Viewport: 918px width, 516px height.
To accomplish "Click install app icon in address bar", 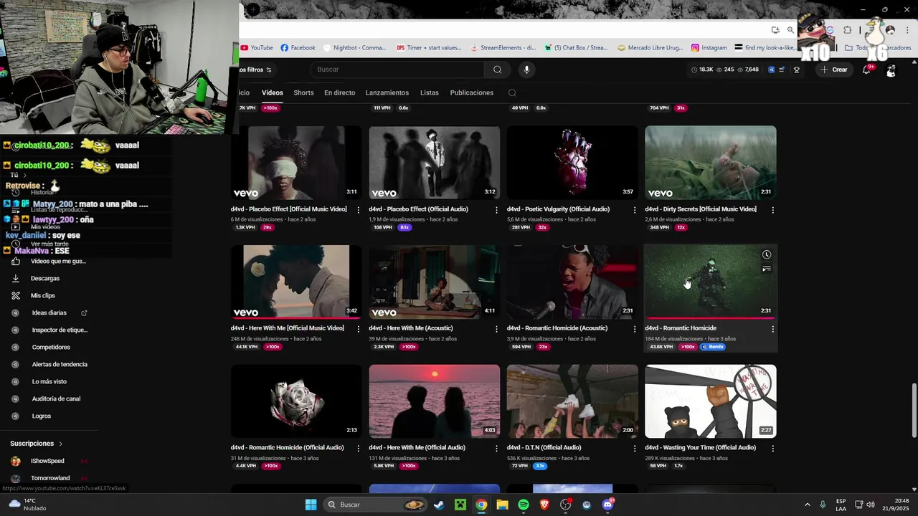I will point(775,30).
